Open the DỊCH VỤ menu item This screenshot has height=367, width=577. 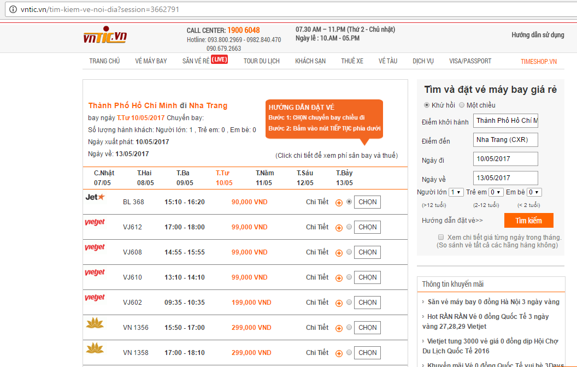click(423, 61)
